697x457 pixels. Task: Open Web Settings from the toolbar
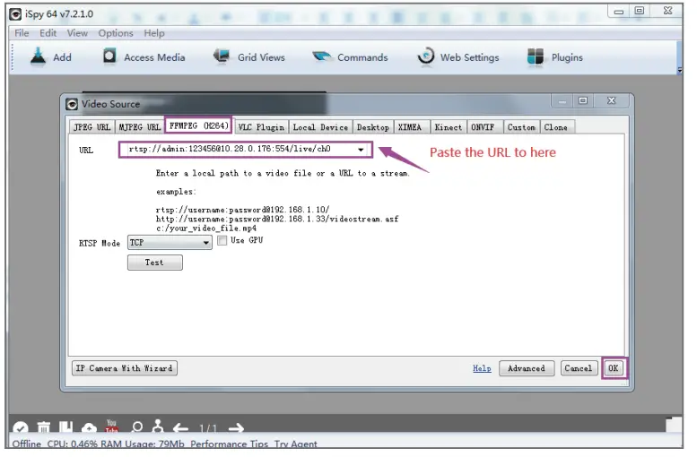click(458, 56)
